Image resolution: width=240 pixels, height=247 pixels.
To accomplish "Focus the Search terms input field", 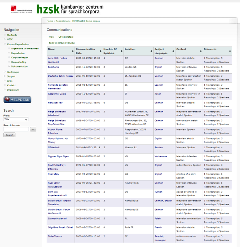I will coord(16,129).
